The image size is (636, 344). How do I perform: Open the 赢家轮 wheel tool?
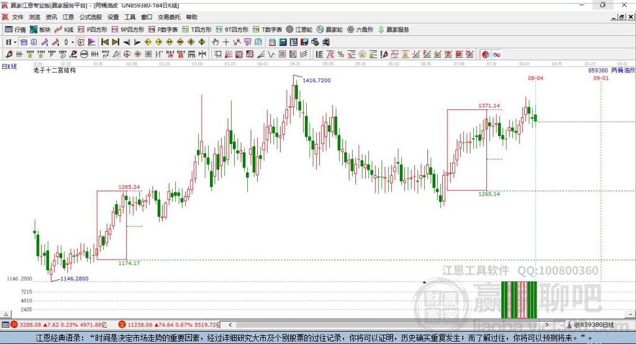(x=330, y=30)
